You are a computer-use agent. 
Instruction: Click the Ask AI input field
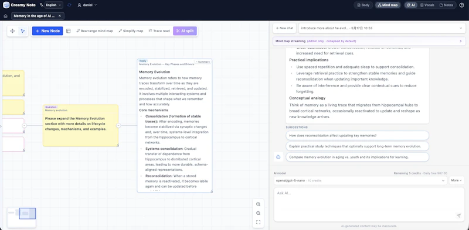click(x=369, y=204)
